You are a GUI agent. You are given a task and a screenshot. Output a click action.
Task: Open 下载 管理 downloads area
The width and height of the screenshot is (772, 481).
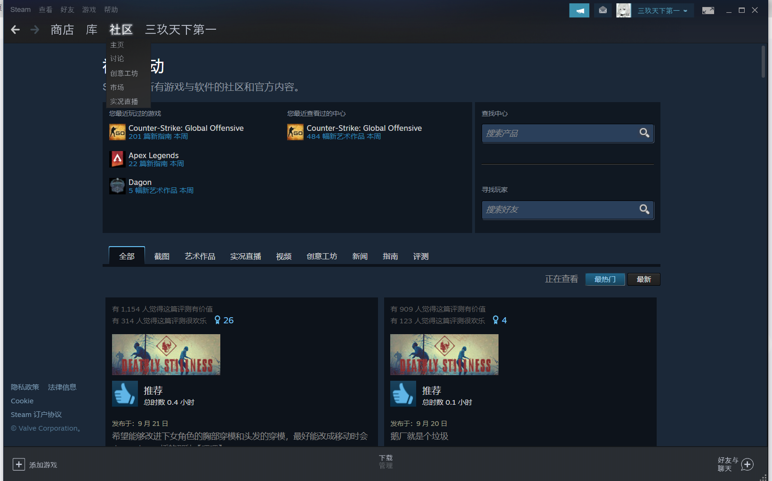click(386, 462)
